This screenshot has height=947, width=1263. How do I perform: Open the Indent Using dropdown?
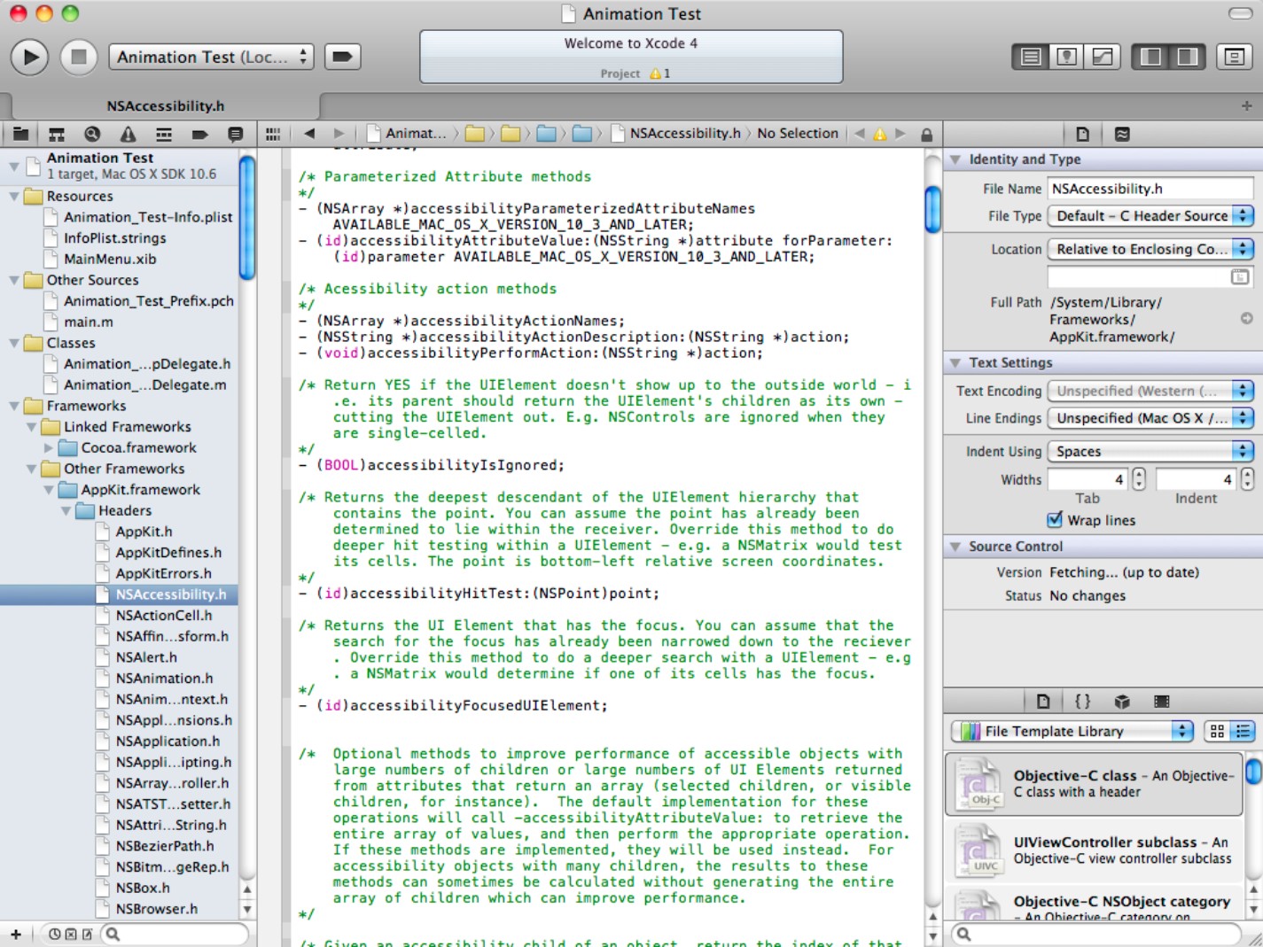[x=1150, y=451]
